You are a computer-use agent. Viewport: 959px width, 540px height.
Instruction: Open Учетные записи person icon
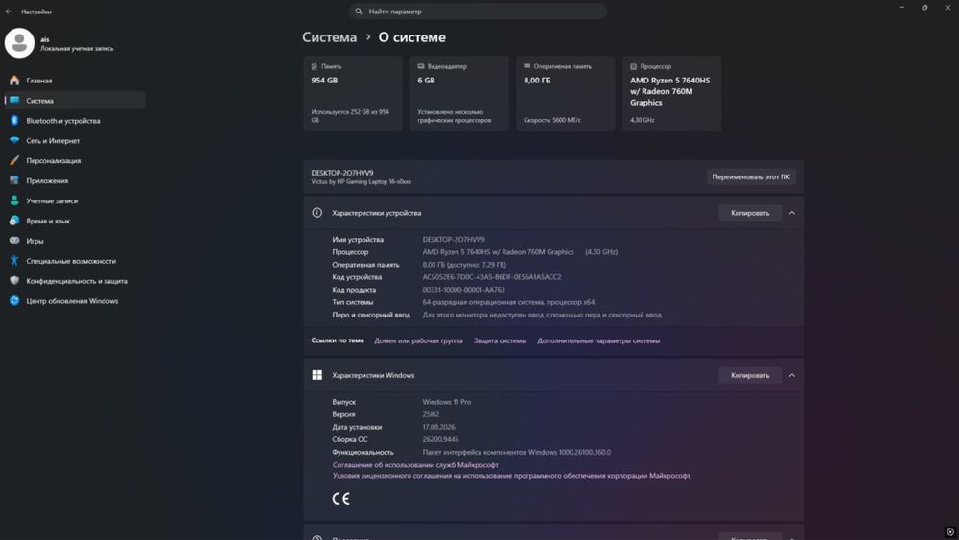(14, 200)
